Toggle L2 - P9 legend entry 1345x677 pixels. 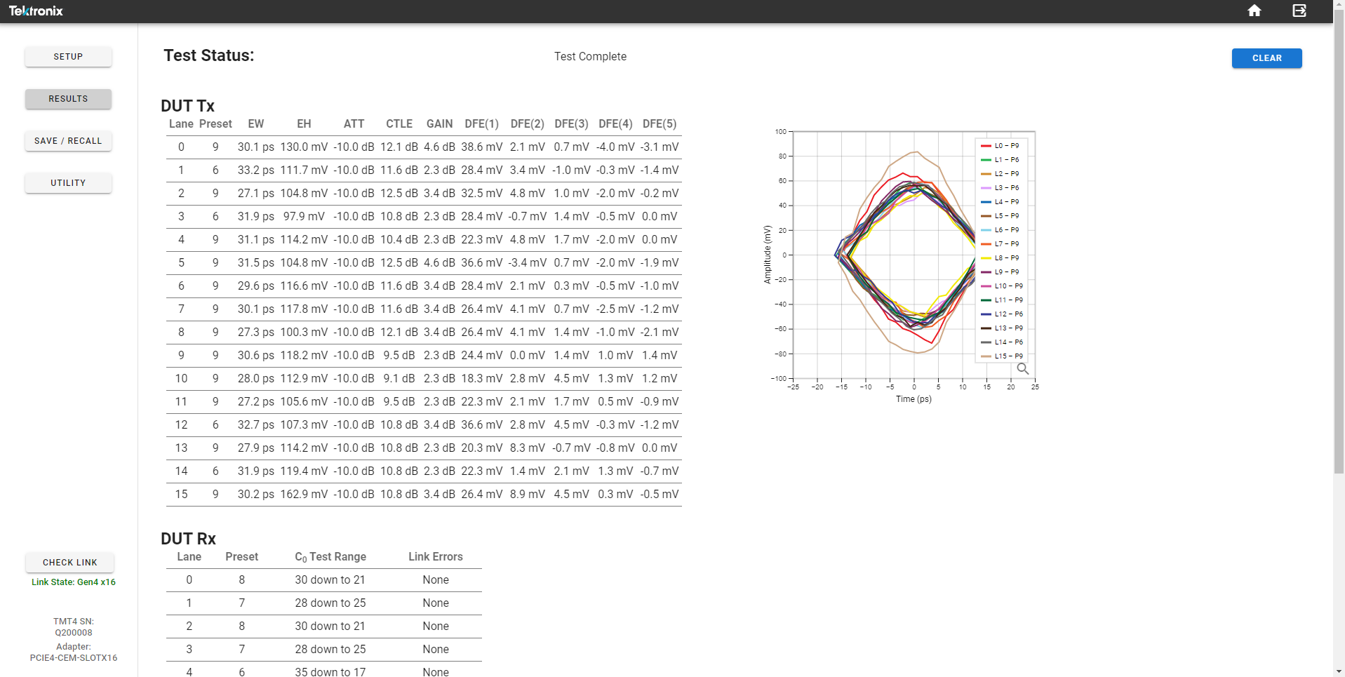click(1000, 174)
